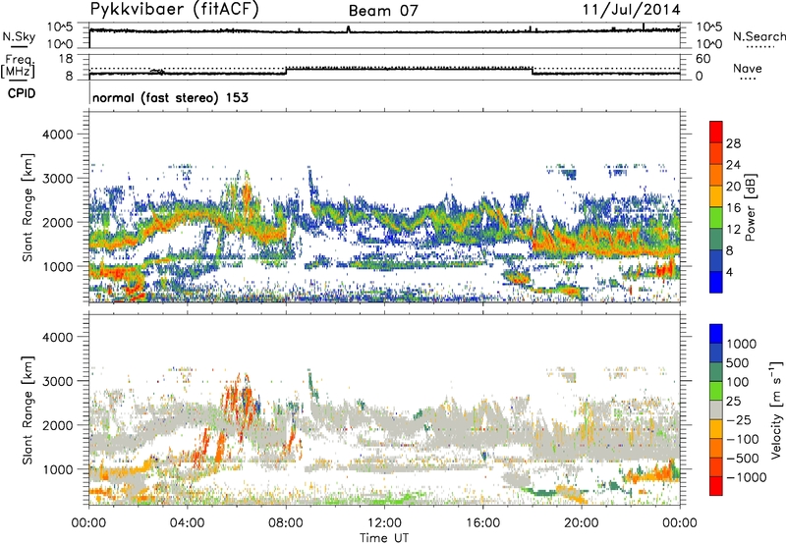Select the CPID row label
Viewport: 786px width, 544px height.
click(x=22, y=93)
